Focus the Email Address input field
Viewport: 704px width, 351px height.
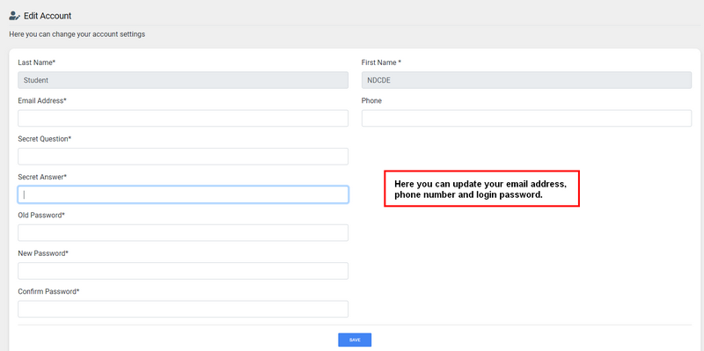click(183, 118)
